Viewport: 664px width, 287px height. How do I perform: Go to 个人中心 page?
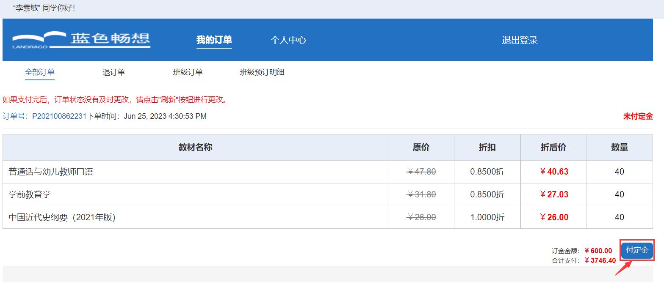tap(288, 40)
